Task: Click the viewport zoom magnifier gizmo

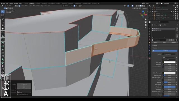Action: [146, 19]
